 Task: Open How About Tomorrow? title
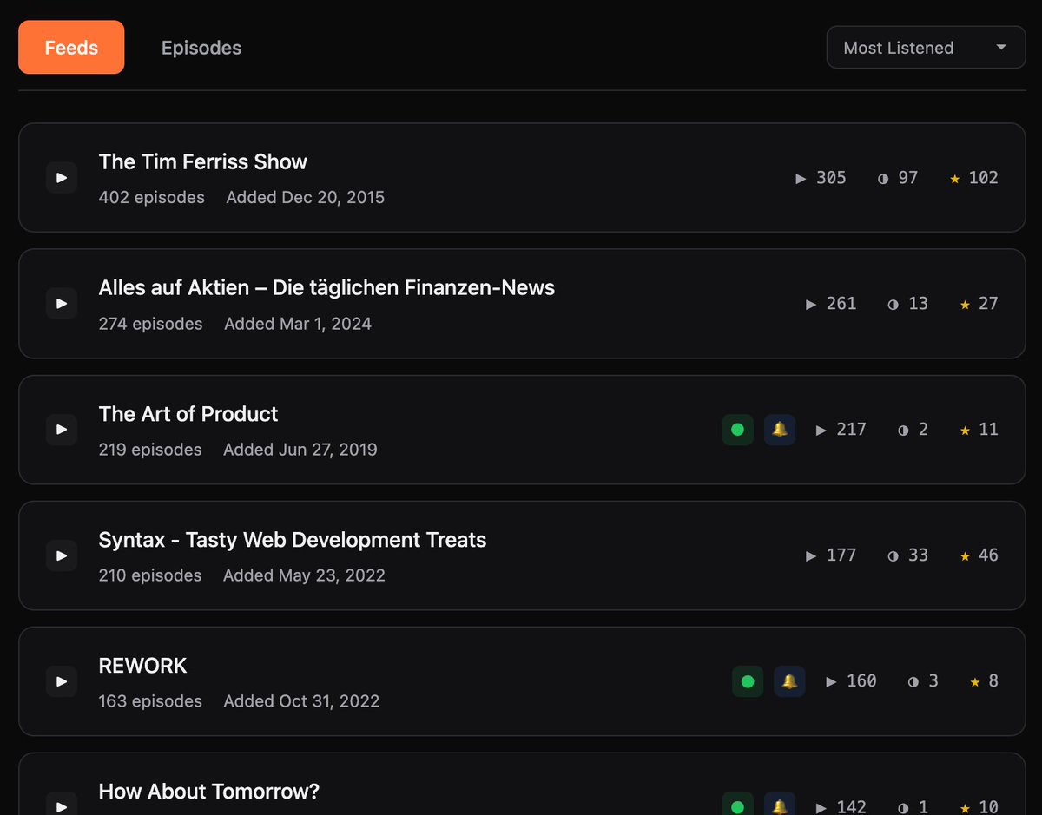tap(209, 792)
